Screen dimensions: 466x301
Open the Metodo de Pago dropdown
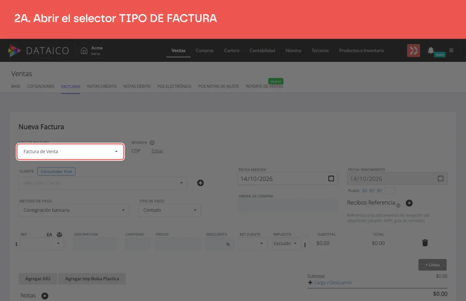pyautogui.click(x=74, y=210)
